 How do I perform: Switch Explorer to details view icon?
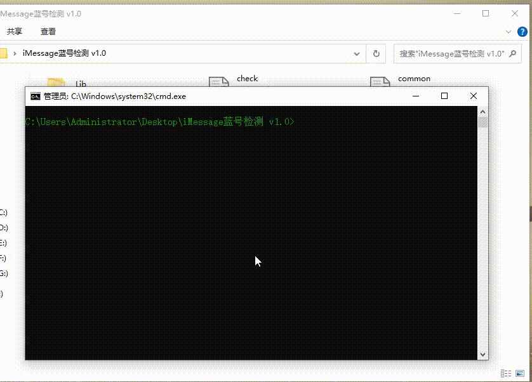pyautogui.click(x=506, y=374)
